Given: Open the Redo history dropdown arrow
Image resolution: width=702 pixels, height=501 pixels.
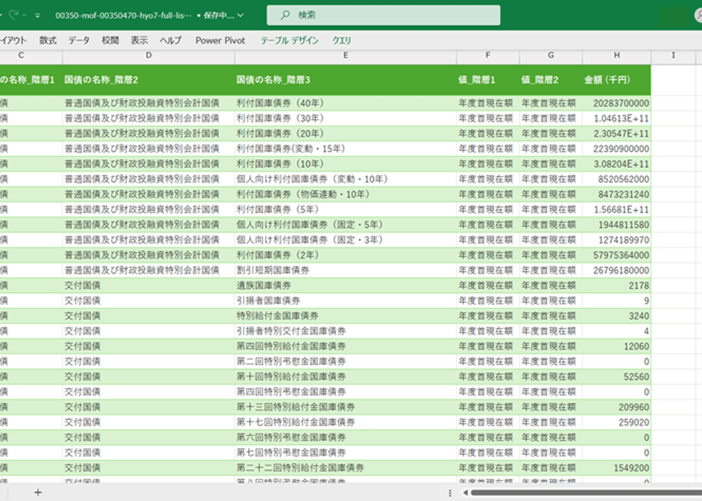Looking at the screenshot, I should click(24, 15).
